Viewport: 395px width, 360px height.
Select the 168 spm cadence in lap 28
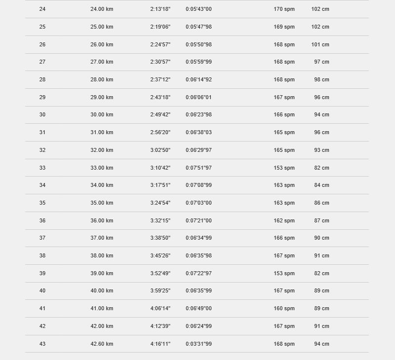point(284,79)
